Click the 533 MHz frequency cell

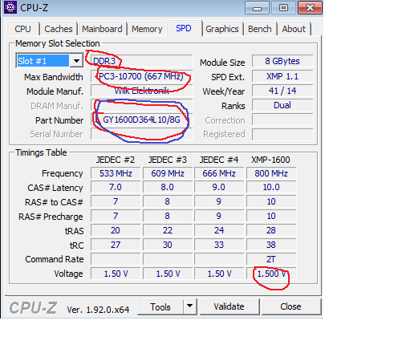[116, 173]
